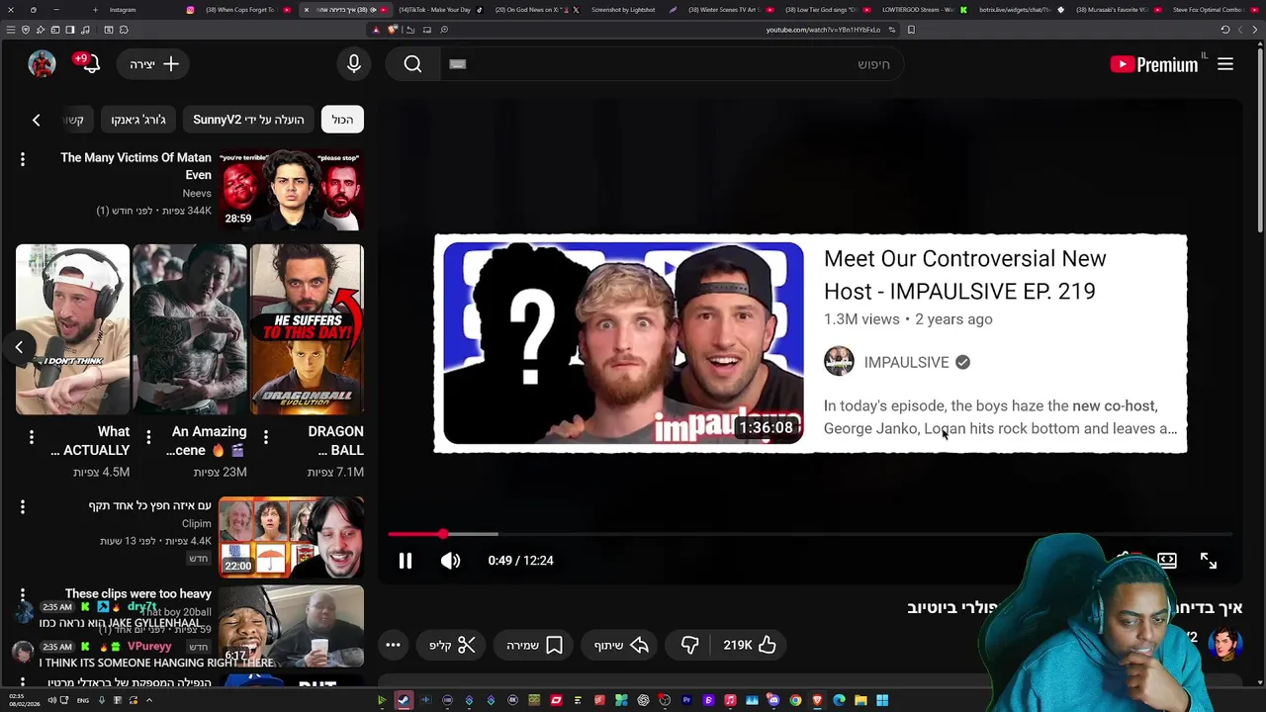Toggle theater mode in the video player
Screen dimensions: 1266x712
[x=1167, y=561]
